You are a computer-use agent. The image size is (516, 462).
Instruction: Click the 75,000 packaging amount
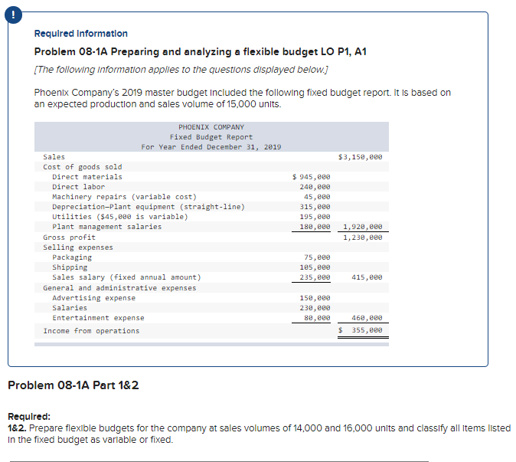[317, 257]
